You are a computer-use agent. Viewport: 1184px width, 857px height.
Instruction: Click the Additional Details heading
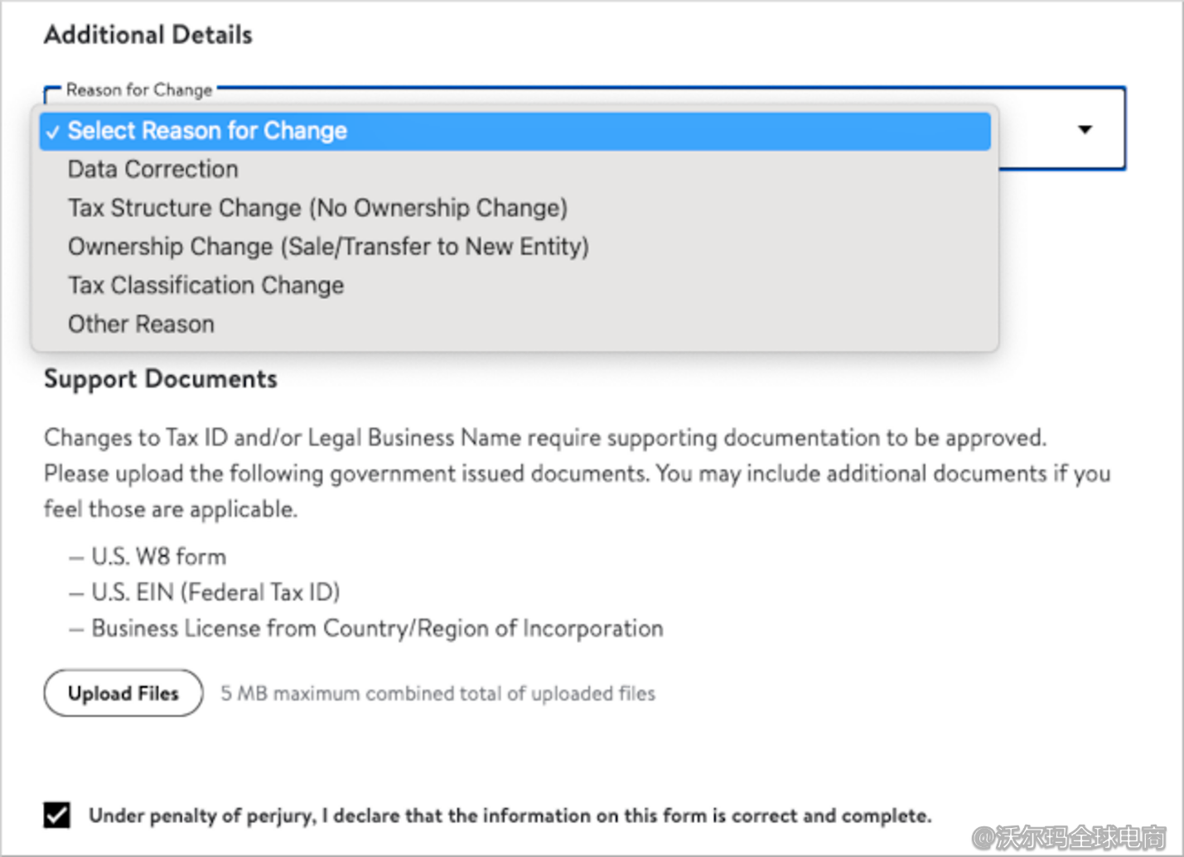click(x=148, y=35)
